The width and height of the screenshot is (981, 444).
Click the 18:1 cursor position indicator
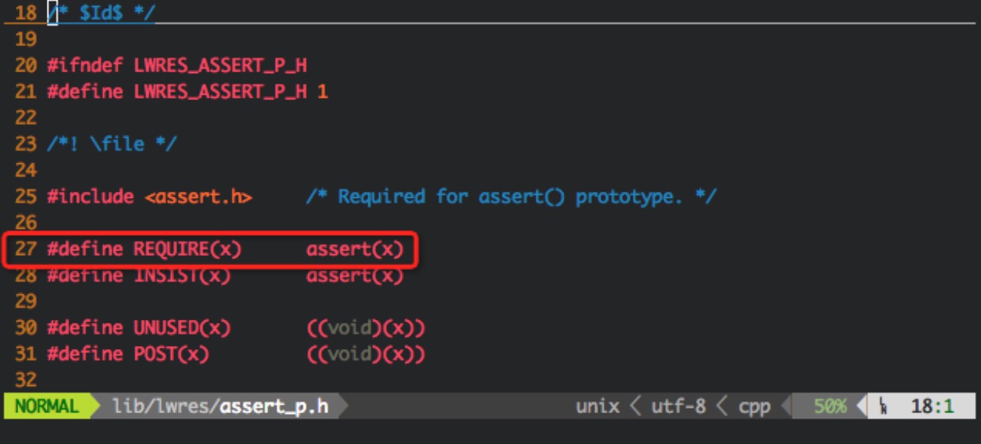tap(932, 406)
